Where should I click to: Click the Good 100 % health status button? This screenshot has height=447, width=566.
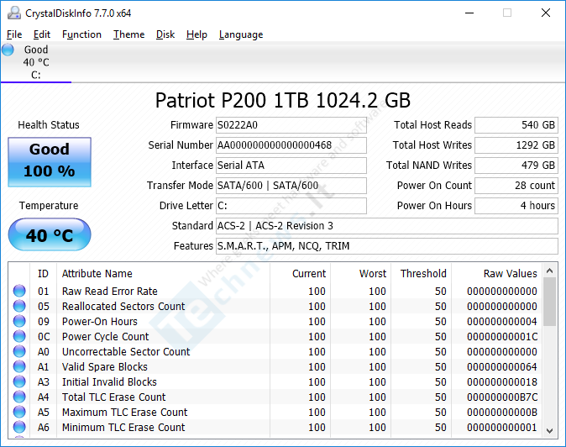(x=50, y=162)
